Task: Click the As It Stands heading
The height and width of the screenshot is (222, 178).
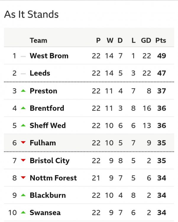Action: (31, 15)
